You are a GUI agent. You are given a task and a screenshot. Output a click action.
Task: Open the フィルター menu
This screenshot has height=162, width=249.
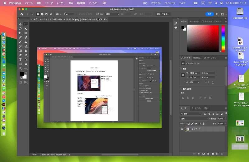[94, 3]
